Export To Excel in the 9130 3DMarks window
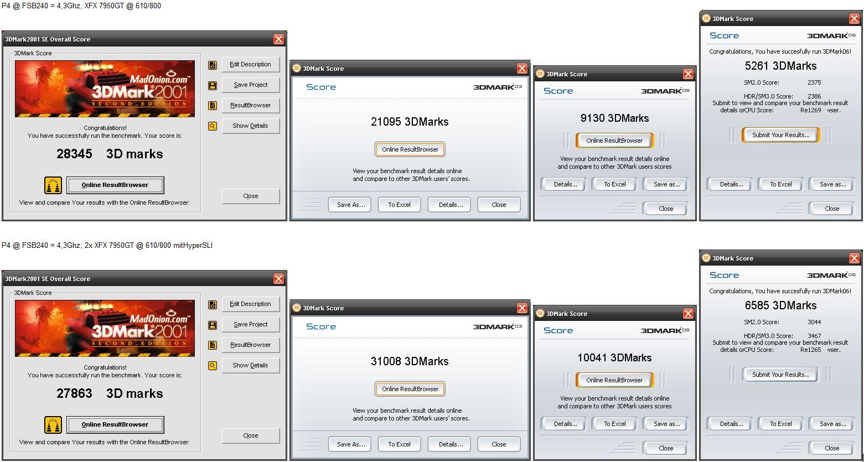 coord(614,184)
